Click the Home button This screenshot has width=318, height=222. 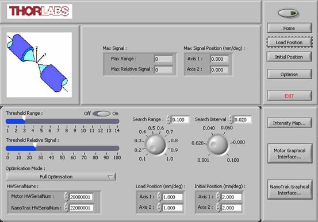[x=289, y=28]
